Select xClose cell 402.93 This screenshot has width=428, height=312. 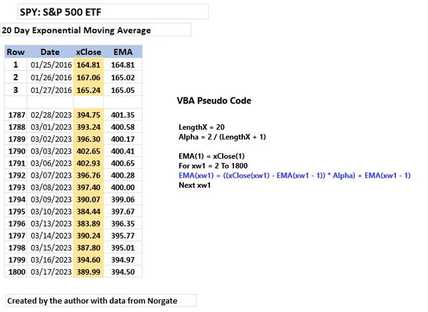pos(88,163)
